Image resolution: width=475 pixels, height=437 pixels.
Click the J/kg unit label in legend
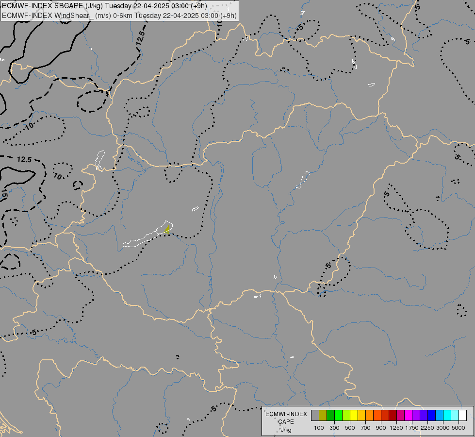tap(286, 430)
